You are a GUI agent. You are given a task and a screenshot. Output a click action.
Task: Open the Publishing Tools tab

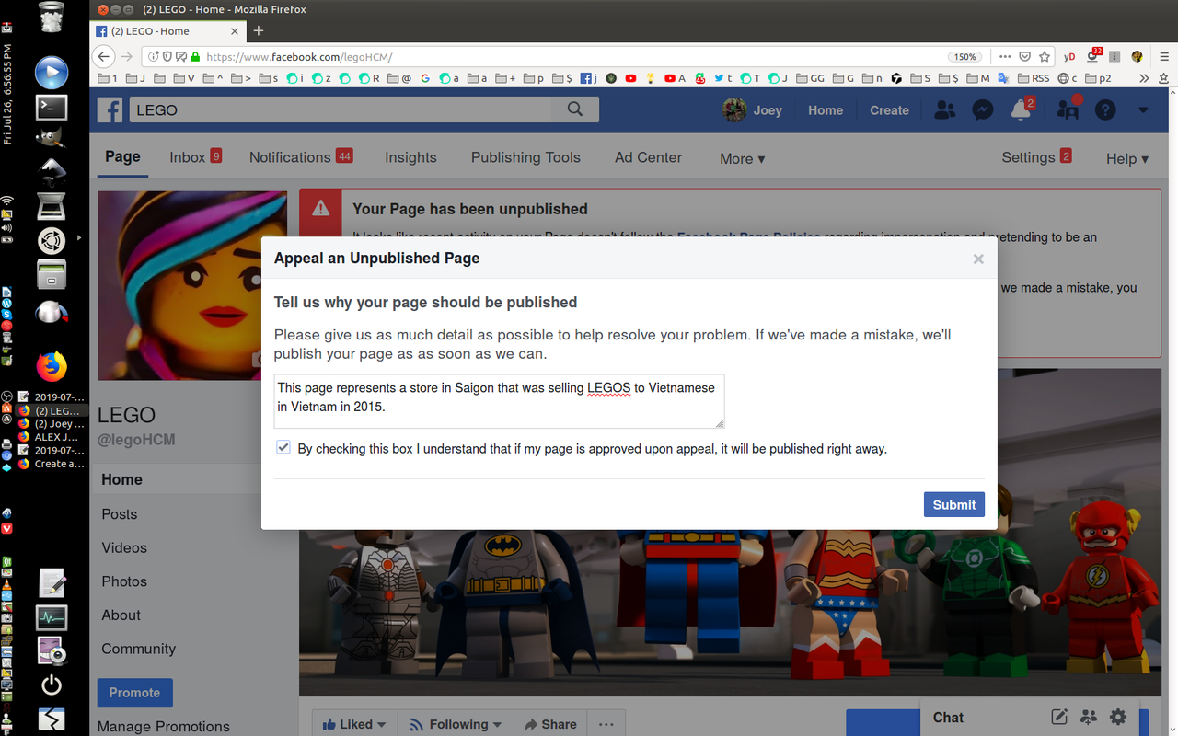(x=525, y=157)
